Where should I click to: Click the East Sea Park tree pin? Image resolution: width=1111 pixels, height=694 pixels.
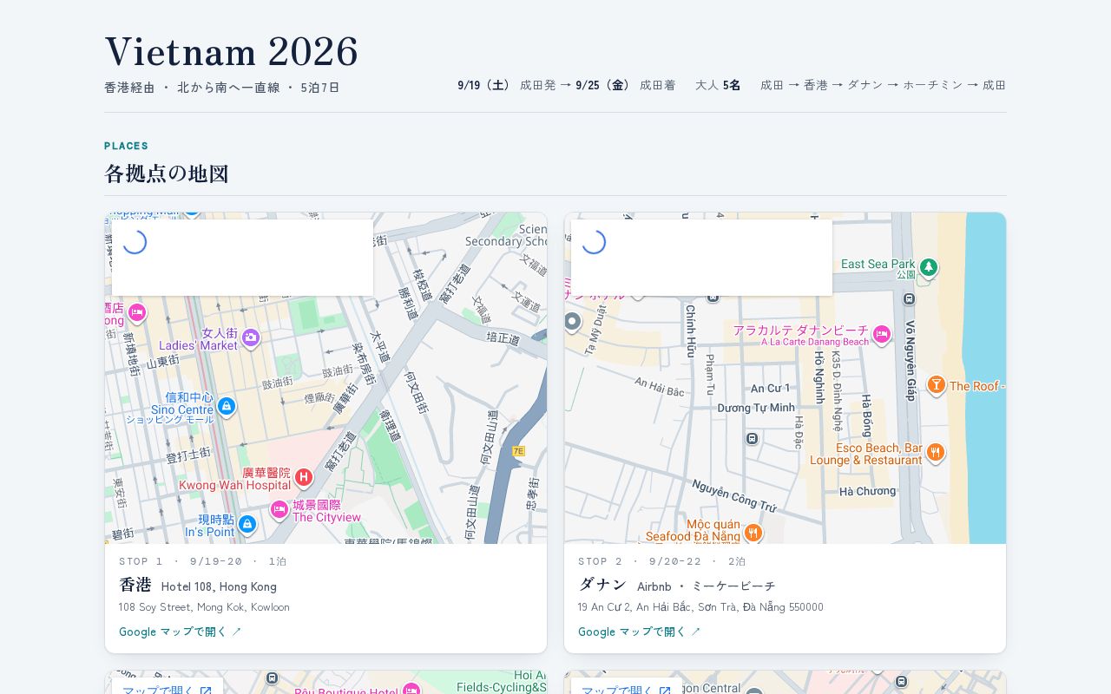[929, 266]
